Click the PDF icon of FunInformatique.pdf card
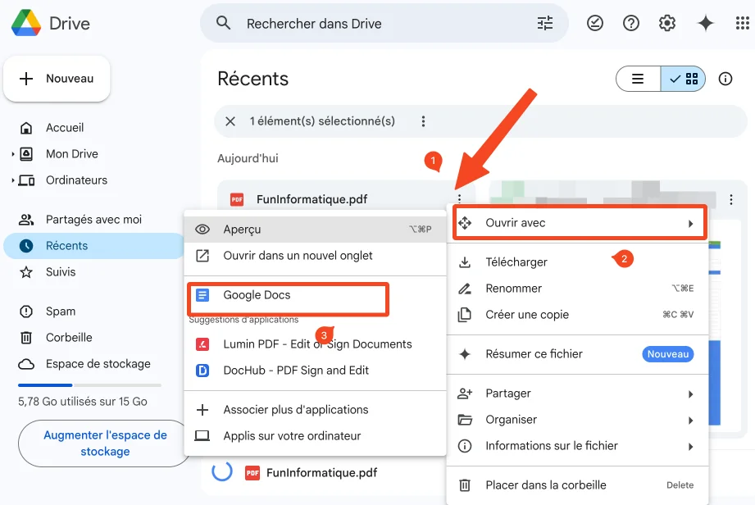Image resolution: width=755 pixels, height=505 pixels. click(x=237, y=199)
